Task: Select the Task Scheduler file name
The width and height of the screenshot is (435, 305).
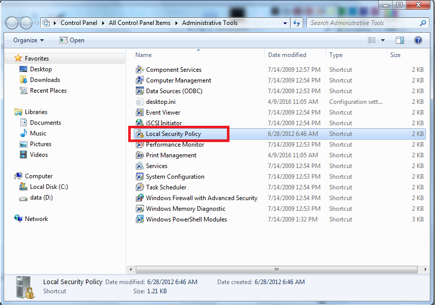Action: [166, 187]
